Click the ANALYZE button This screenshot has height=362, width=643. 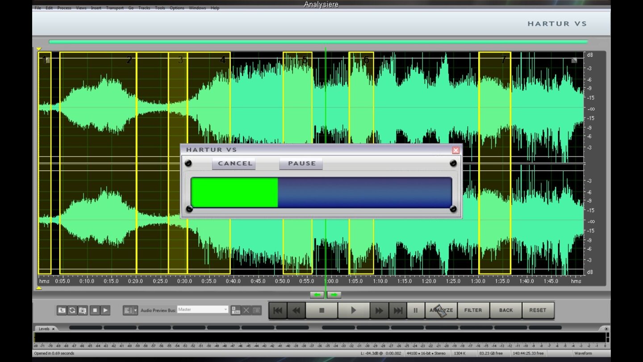[441, 310]
